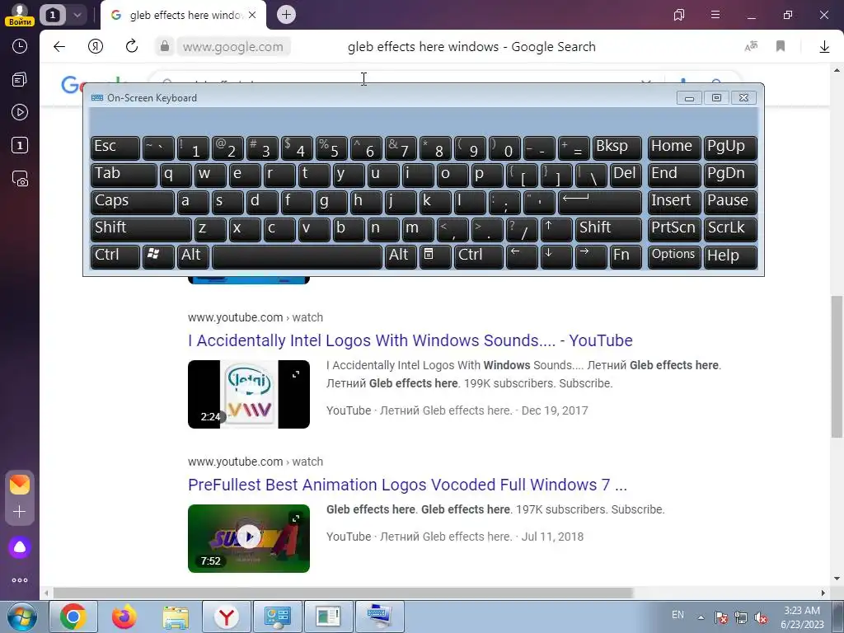844x633 pixels.
Task: Click the Войти profile login icon
Action: pyautogui.click(x=20, y=15)
